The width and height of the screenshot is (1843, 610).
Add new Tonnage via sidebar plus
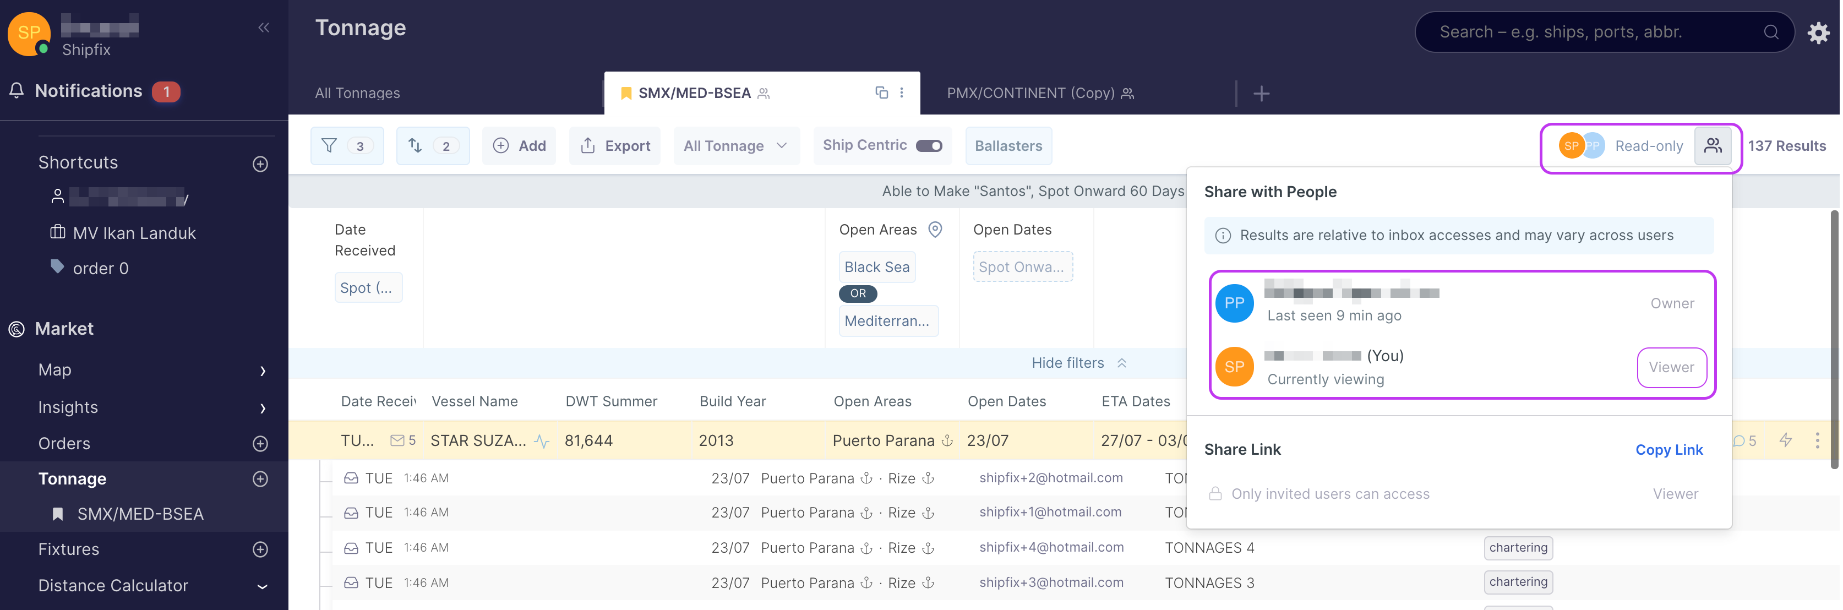point(260,478)
